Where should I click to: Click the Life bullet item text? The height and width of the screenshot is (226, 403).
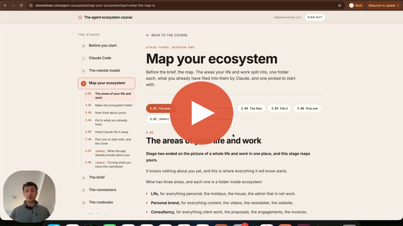pyautogui.click(x=223, y=194)
